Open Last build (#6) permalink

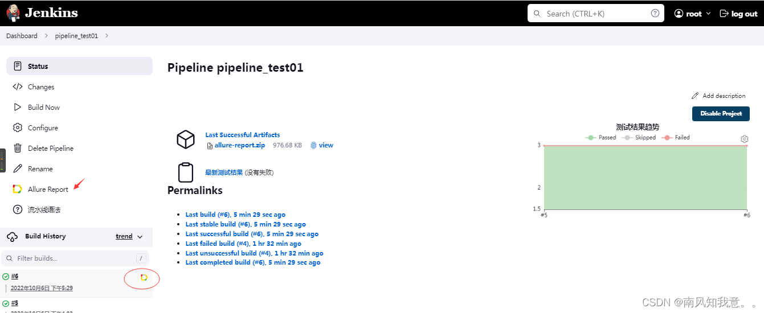pos(235,215)
